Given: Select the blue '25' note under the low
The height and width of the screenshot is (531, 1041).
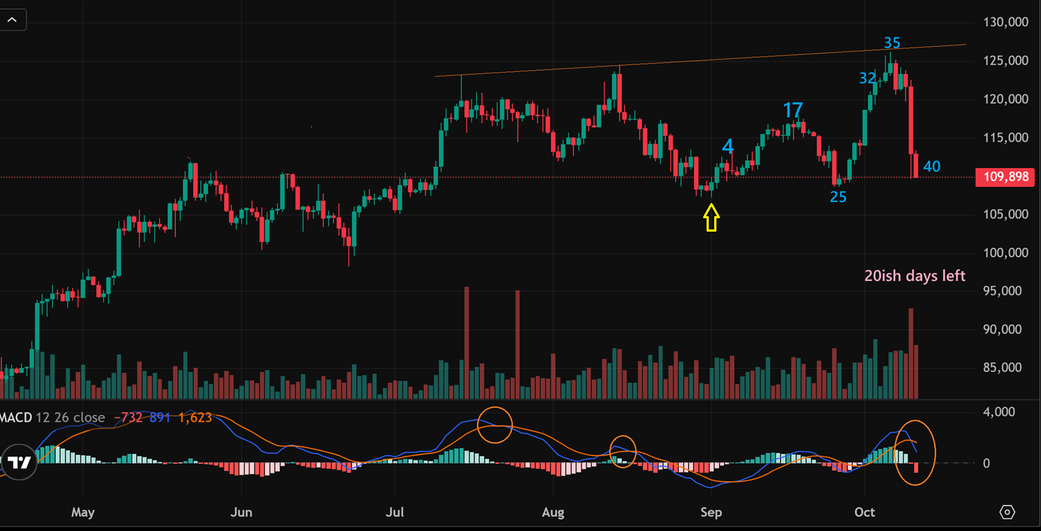Looking at the screenshot, I should (x=839, y=197).
